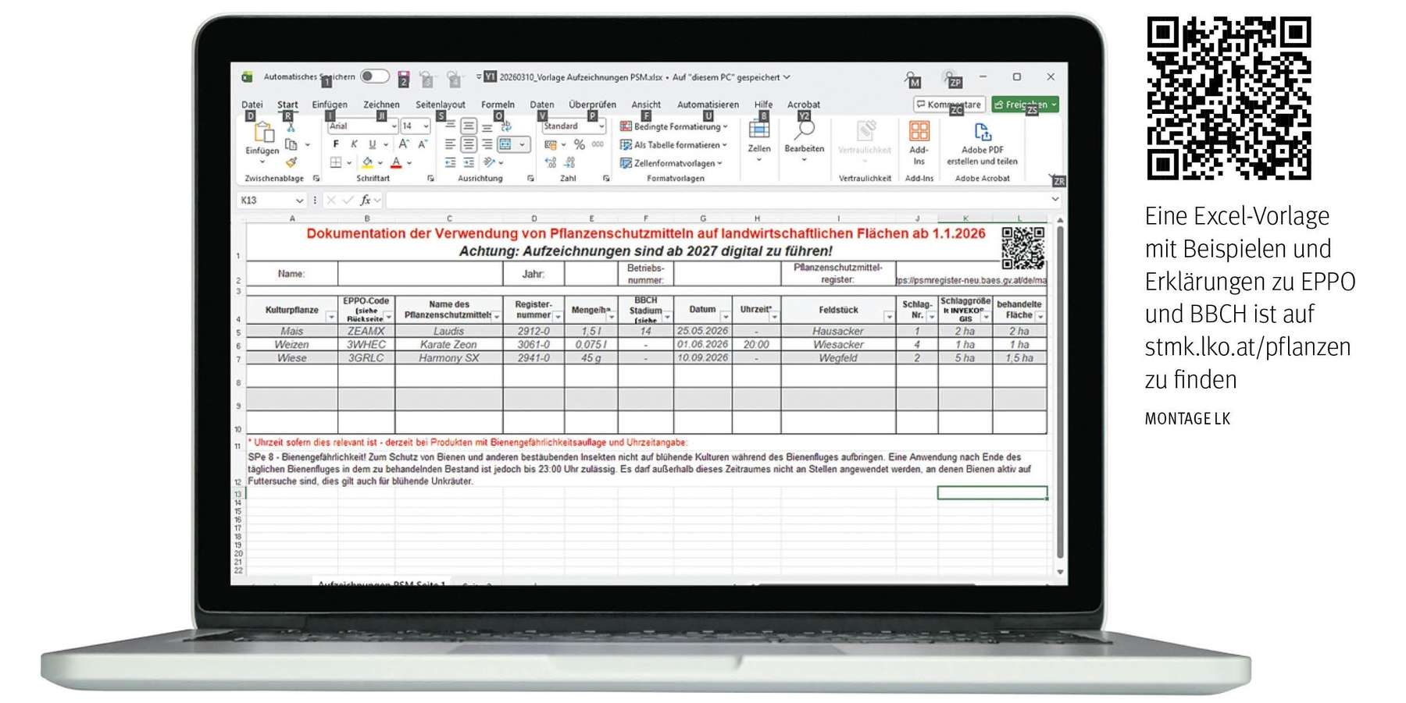Click the Format Painter icon
This screenshot has width=1406, height=703.
pyautogui.click(x=292, y=162)
